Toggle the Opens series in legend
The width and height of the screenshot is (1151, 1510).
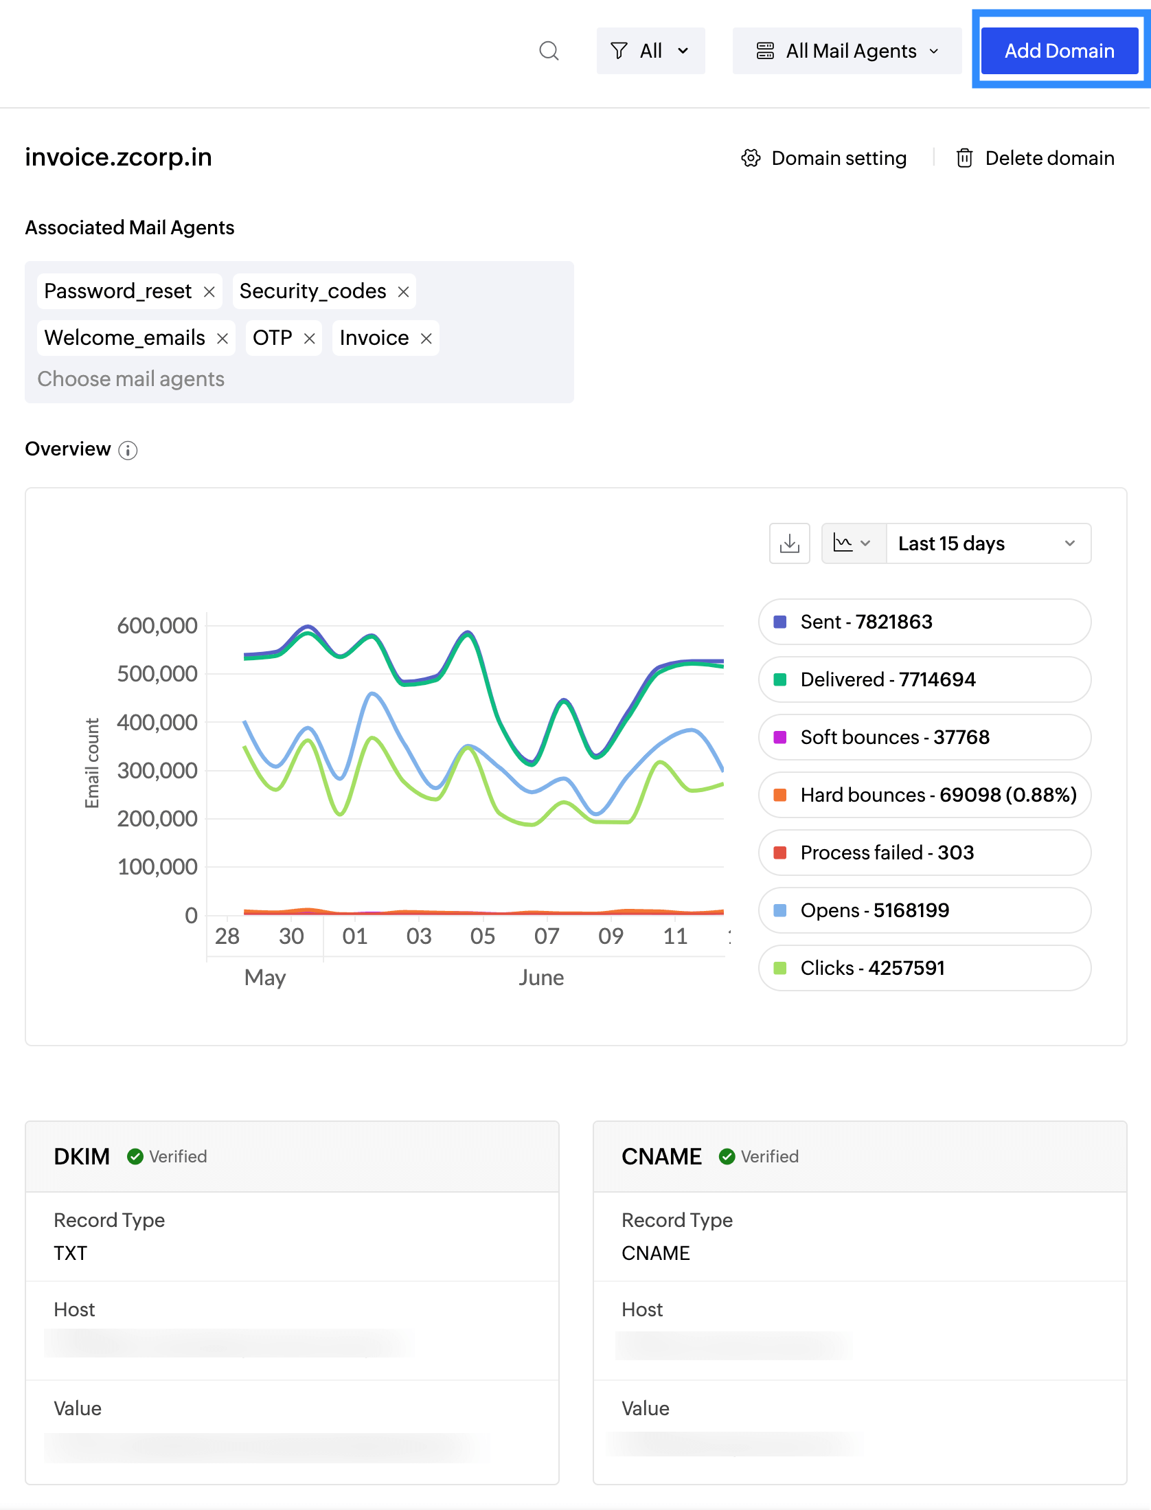click(924, 910)
